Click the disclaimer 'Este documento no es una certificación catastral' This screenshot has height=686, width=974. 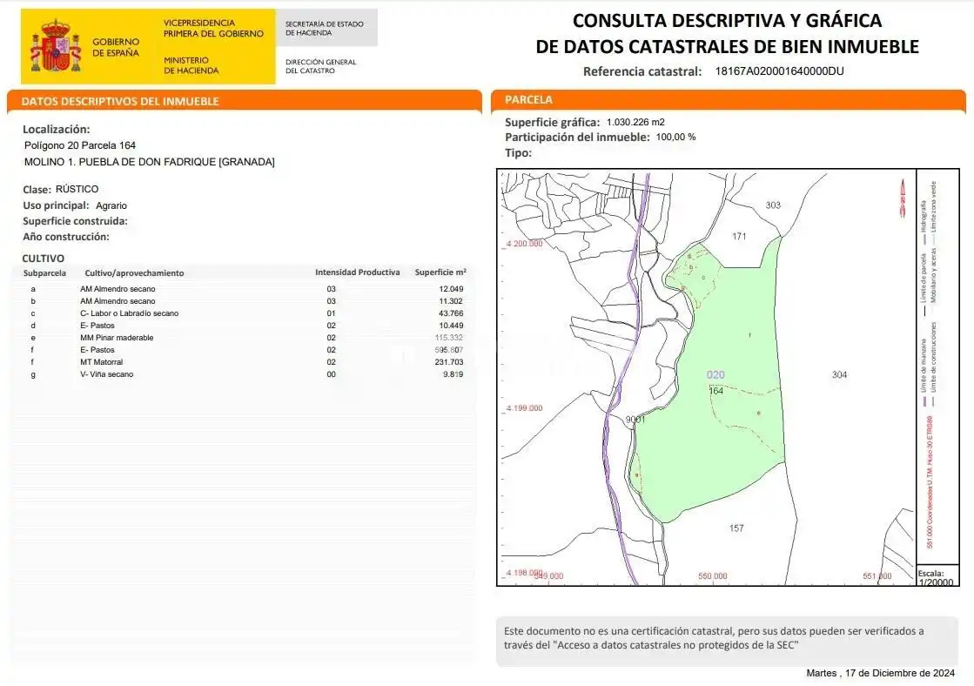tap(714, 638)
